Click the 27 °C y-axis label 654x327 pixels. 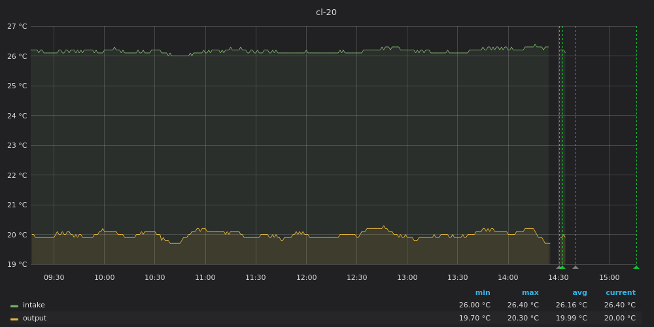tap(17, 27)
